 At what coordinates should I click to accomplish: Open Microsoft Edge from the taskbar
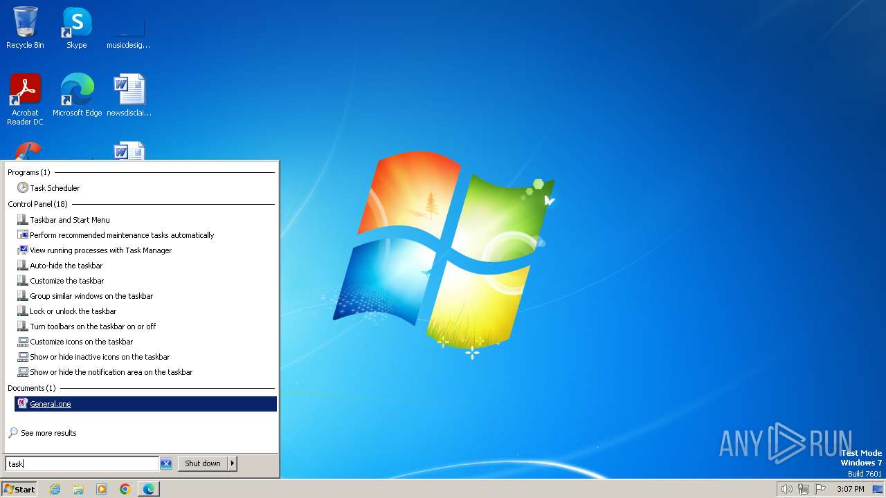pyautogui.click(x=149, y=489)
